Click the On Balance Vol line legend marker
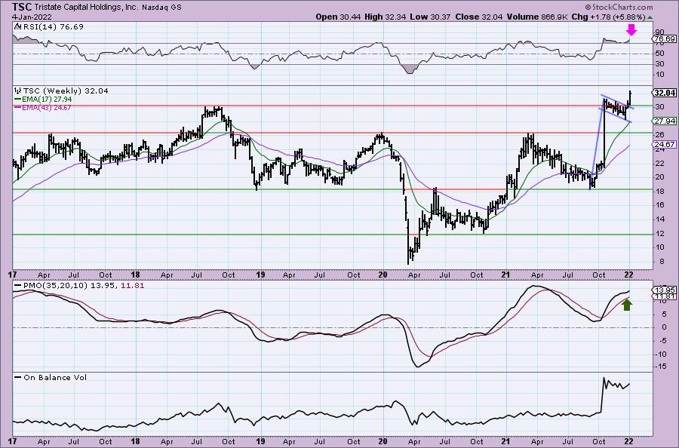This screenshot has width=679, height=448. 18,377
